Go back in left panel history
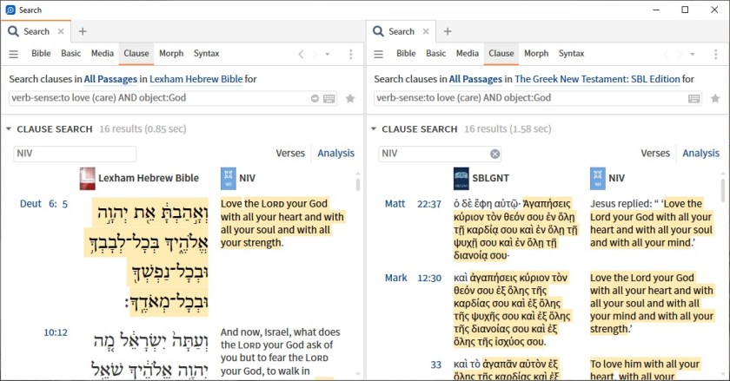The height and width of the screenshot is (381, 730). coord(301,55)
